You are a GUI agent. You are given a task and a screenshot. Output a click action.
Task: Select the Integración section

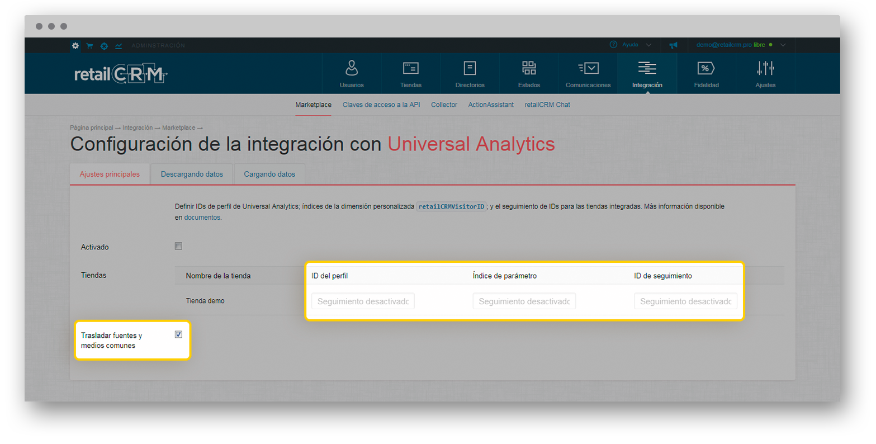click(x=647, y=74)
